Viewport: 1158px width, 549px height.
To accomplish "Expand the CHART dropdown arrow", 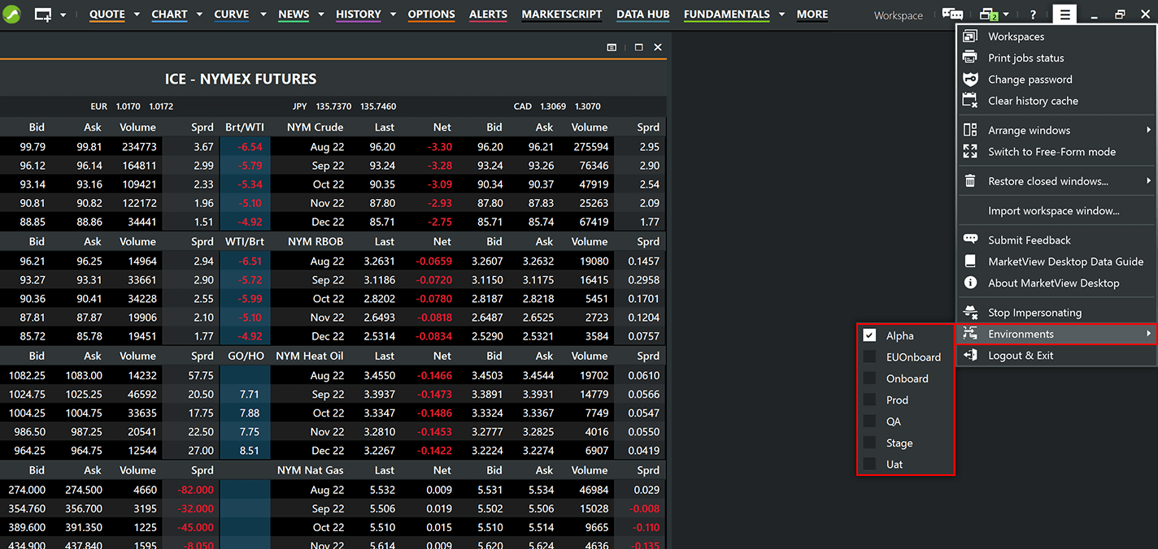I will (199, 15).
